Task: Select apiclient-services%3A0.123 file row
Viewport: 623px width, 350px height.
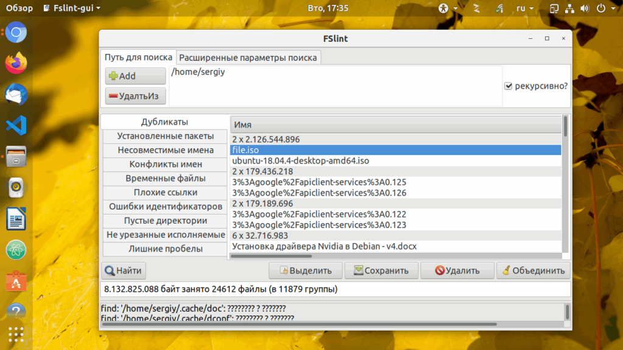Action: click(x=395, y=225)
